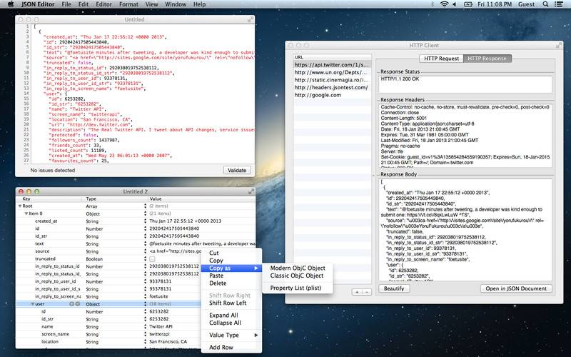Enter full screen in the Untitled 2 window
Screen dimensions: 571x357
(x=250, y=191)
